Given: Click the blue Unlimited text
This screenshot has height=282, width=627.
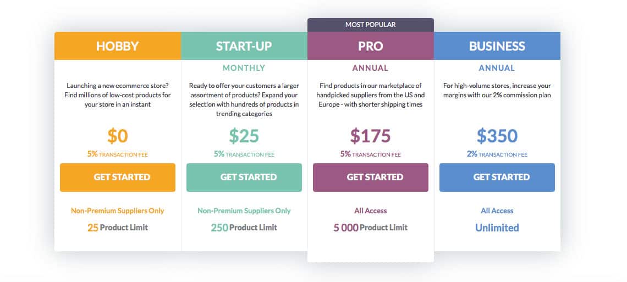Looking at the screenshot, I should (x=497, y=228).
